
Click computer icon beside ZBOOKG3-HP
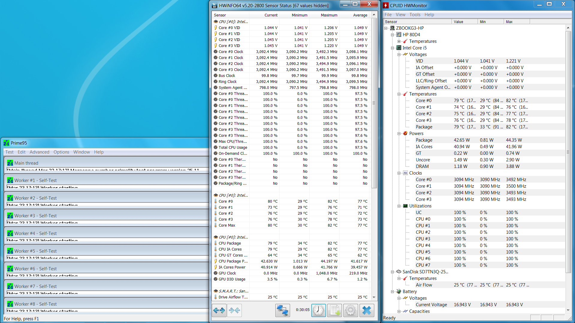tap(392, 28)
